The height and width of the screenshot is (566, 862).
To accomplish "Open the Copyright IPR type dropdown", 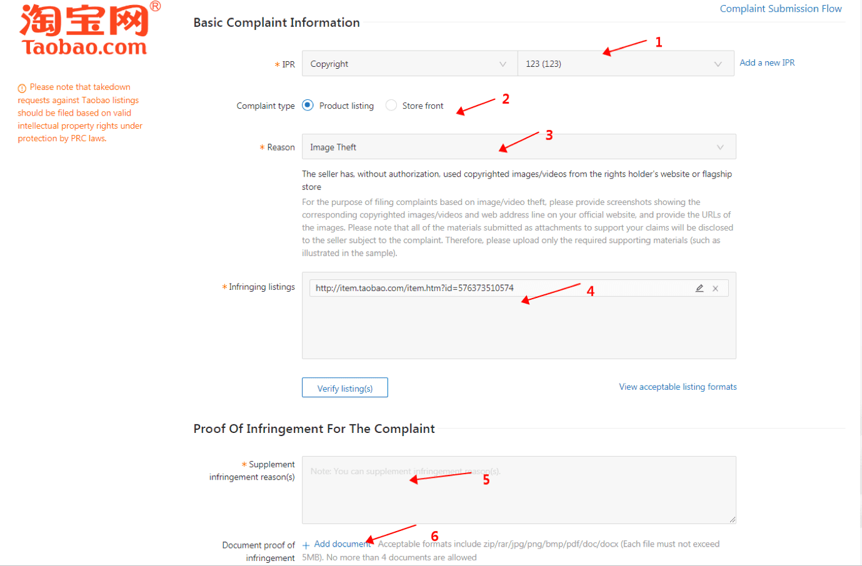I will click(409, 64).
